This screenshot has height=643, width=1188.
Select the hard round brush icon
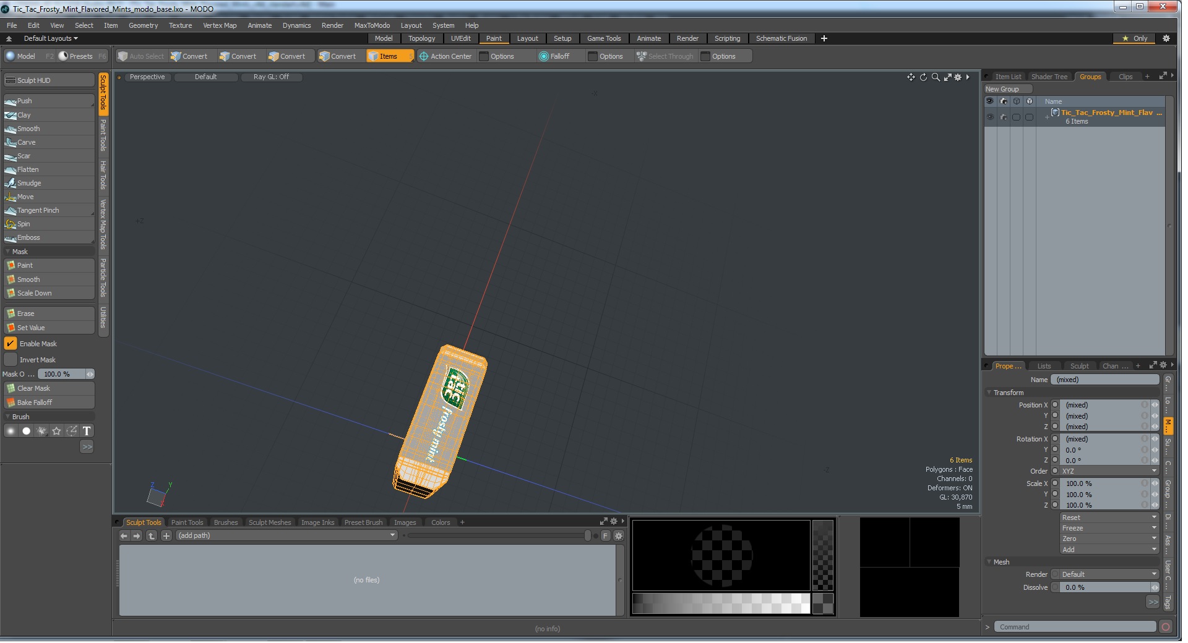click(x=26, y=431)
